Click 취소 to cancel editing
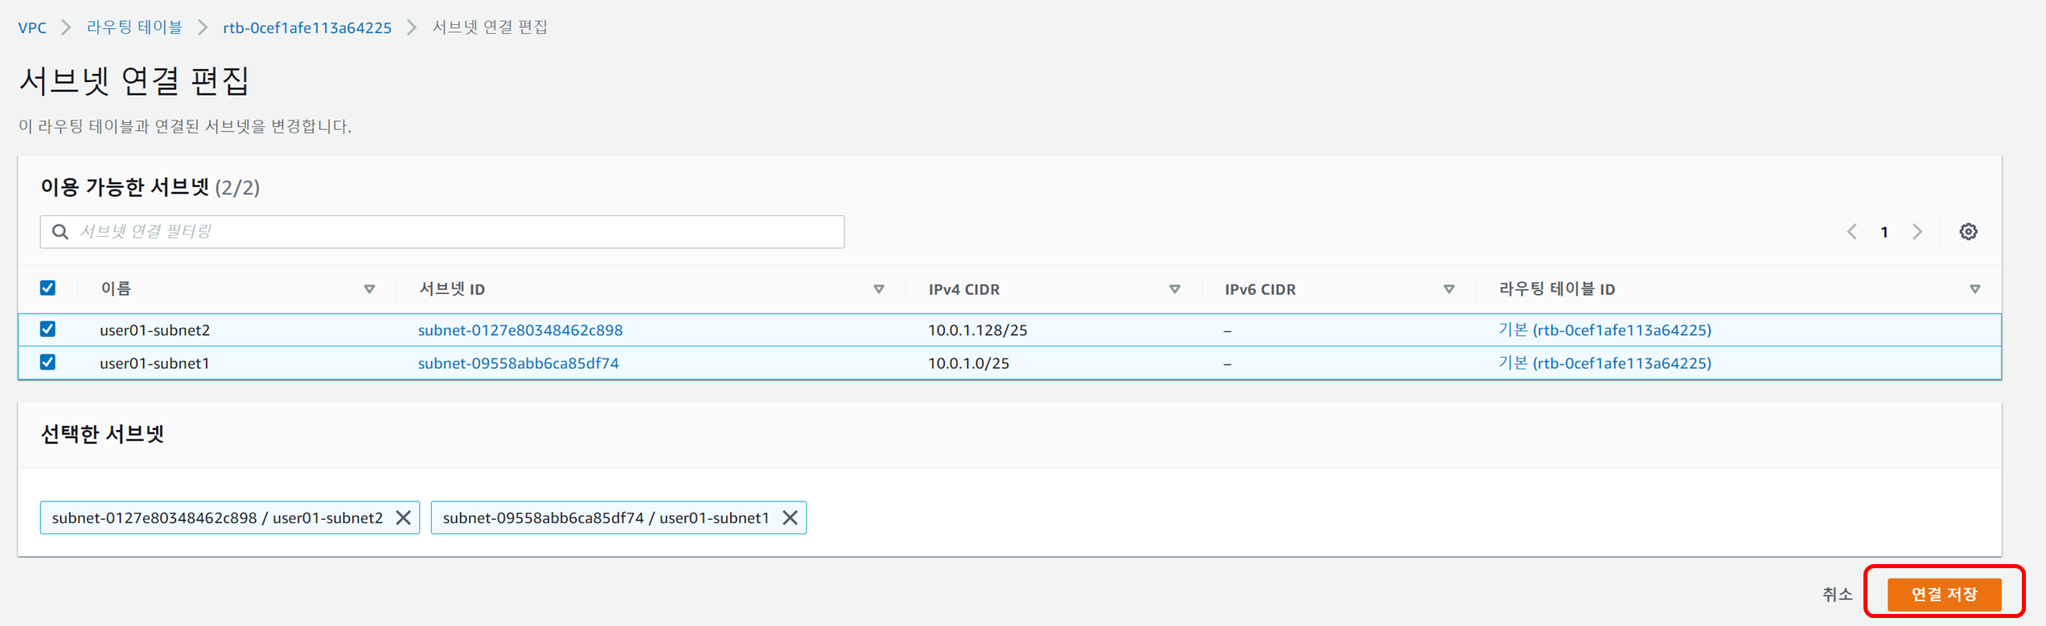Viewport: 2046px width, 626px height. 1837,594
